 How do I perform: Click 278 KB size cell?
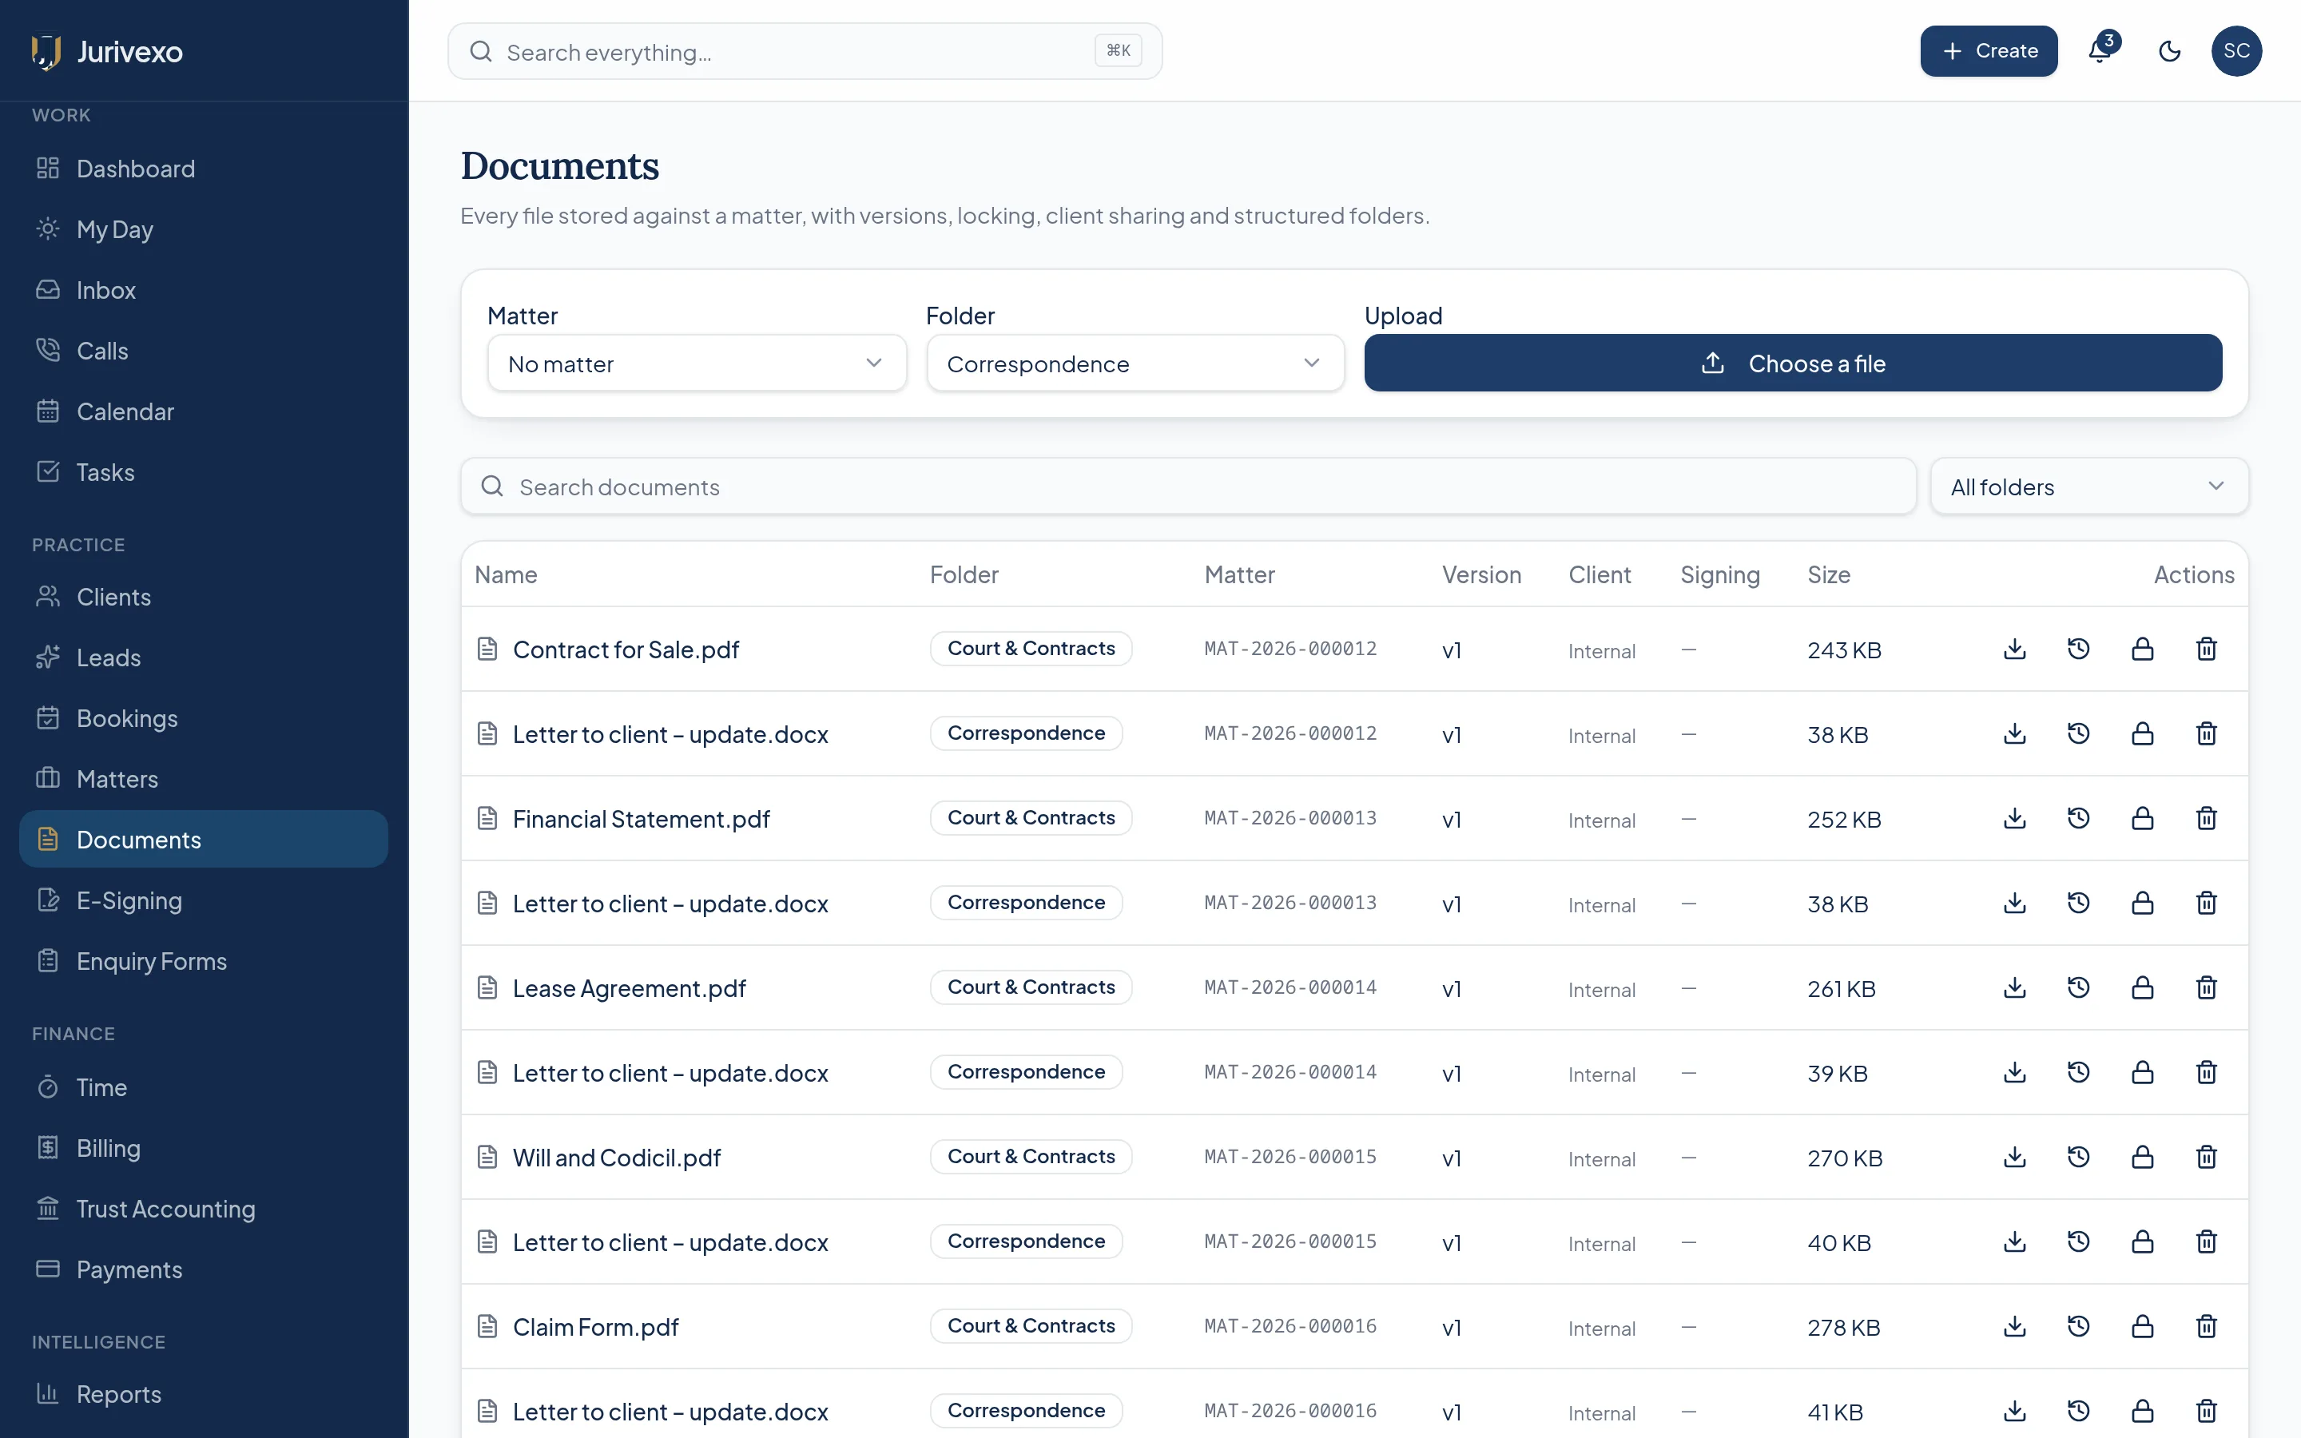(x=1844, y=1327)
